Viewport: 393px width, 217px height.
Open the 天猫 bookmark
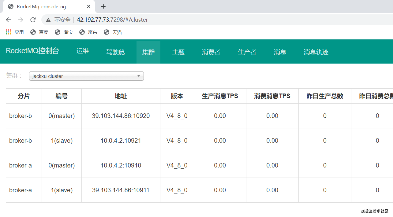(113, 32)
